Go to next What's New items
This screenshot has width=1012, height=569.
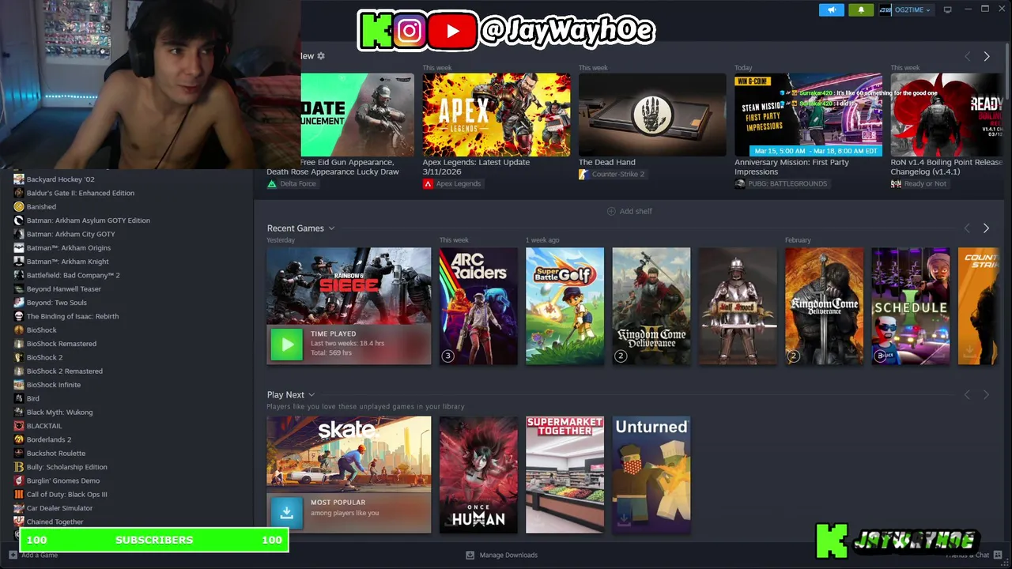(986, 56)
